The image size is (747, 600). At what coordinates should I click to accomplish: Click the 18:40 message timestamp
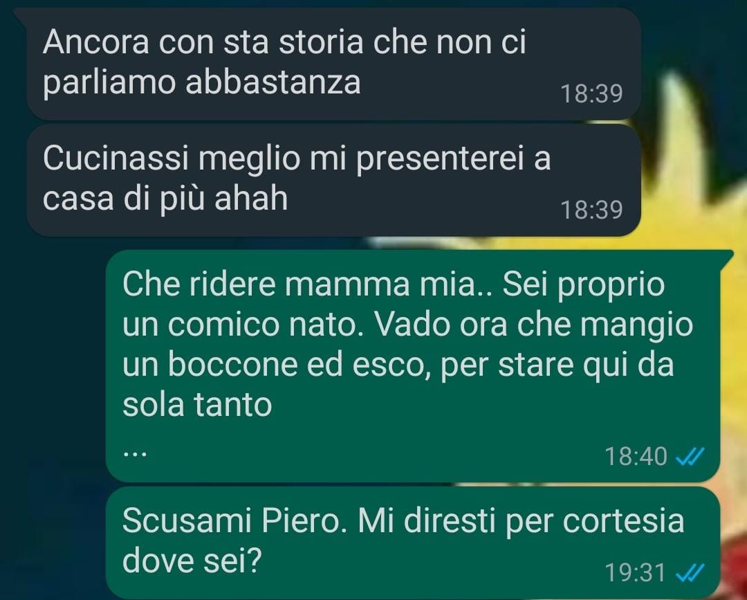[x=636, y=456]
